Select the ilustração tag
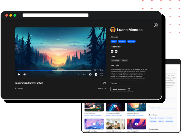The image size is (181, 133). point(132,41)
